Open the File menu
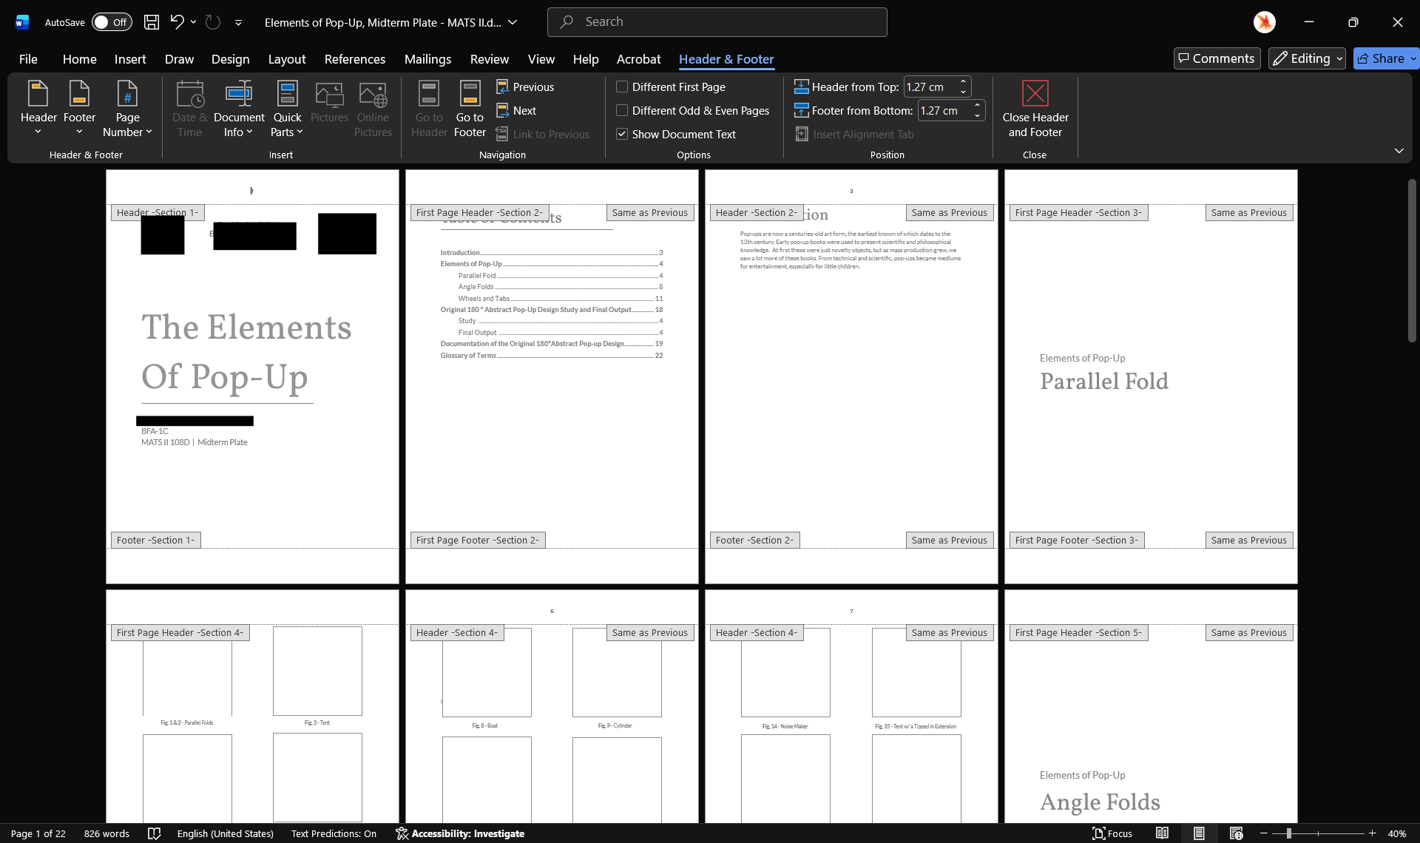Image resolution: width=1420 pixels, height=843 pixels. point(28,59)
